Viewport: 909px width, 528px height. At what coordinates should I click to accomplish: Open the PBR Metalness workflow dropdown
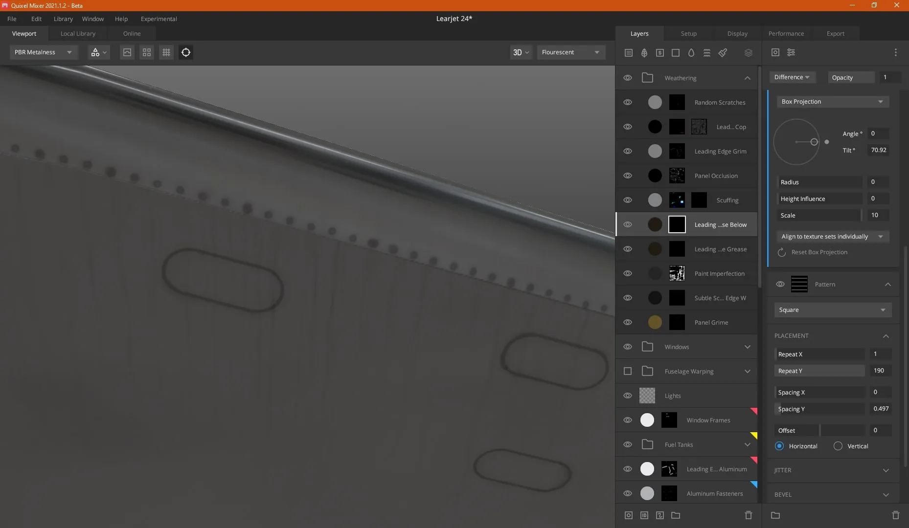coord(44,52)
